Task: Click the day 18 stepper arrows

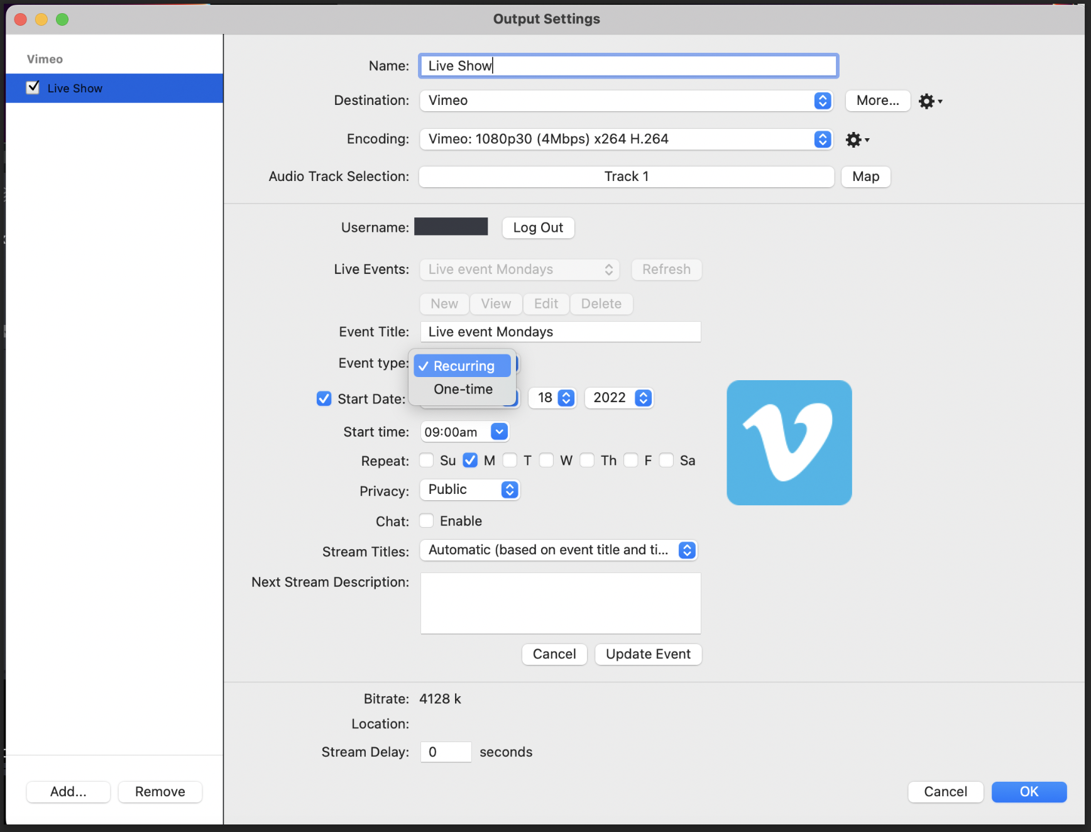Action: [566, 398]
